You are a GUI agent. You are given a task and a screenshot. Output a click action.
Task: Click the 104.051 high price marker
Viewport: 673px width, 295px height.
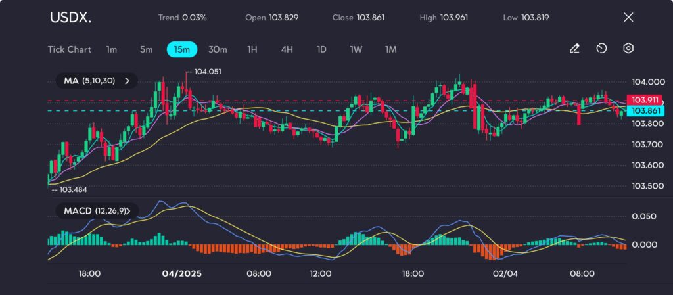click(x=205, y=72)
